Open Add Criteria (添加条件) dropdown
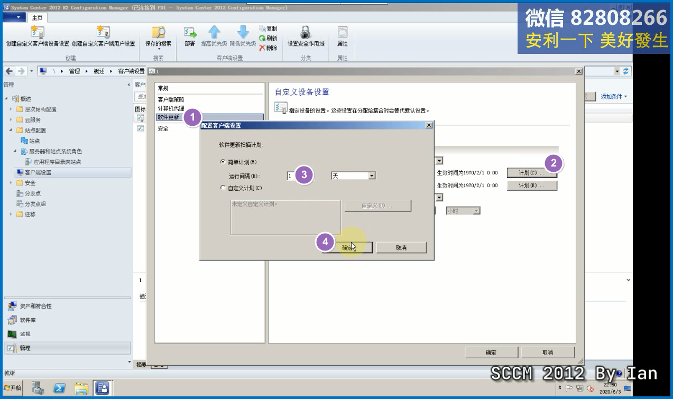 coord(614,97)
